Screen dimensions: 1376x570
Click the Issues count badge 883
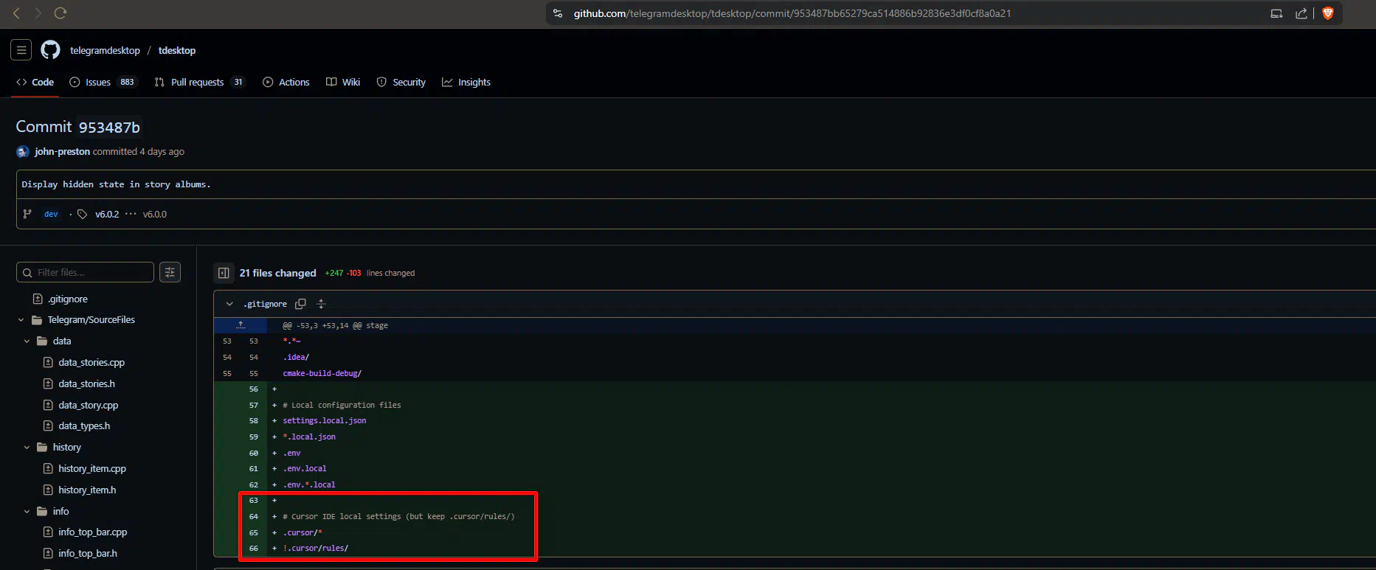[x=127, y=82]
